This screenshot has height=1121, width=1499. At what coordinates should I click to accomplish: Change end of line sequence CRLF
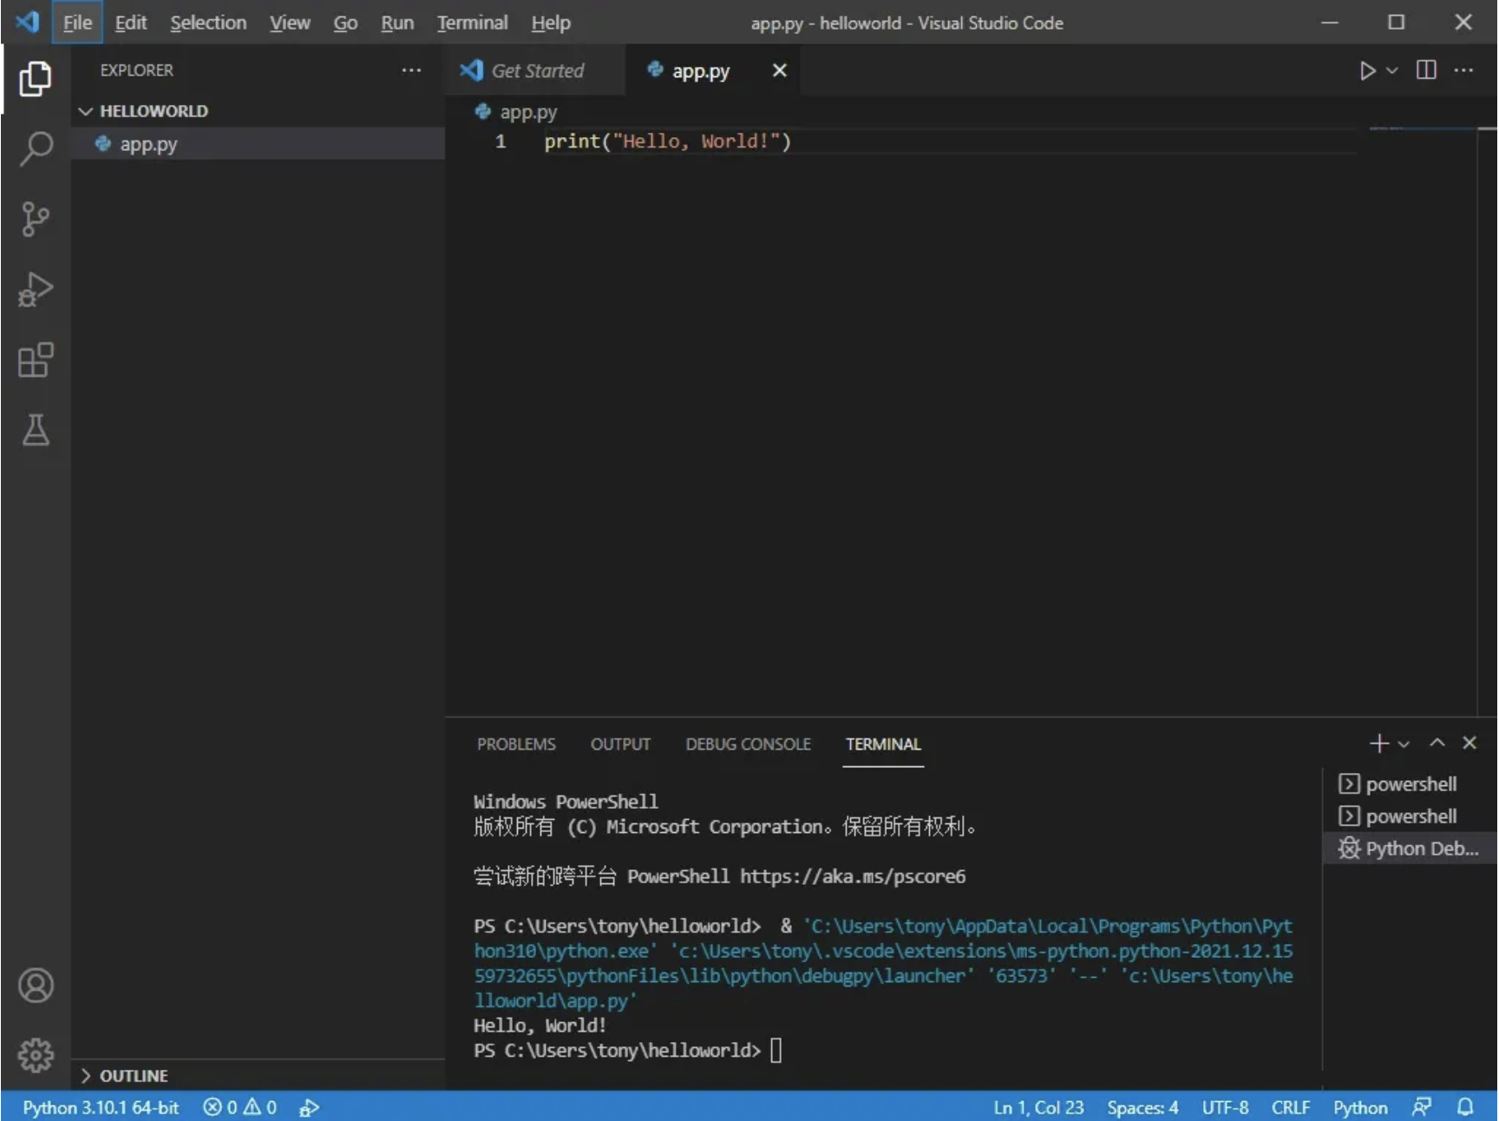pos(1291,1107)
